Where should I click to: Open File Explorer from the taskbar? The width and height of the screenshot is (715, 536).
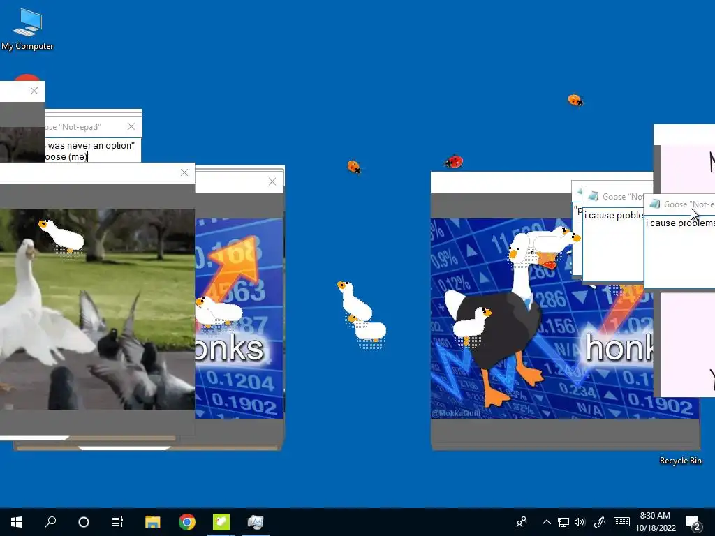153,522
